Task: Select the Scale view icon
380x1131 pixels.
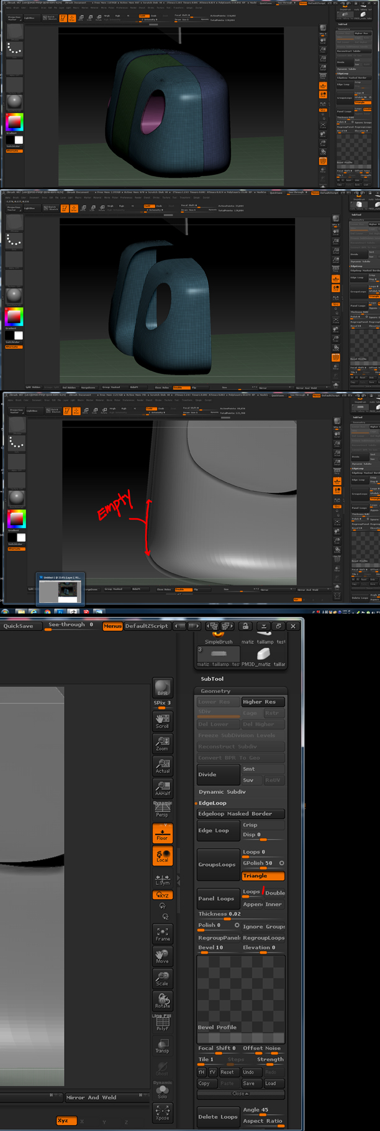Action: 163,979
